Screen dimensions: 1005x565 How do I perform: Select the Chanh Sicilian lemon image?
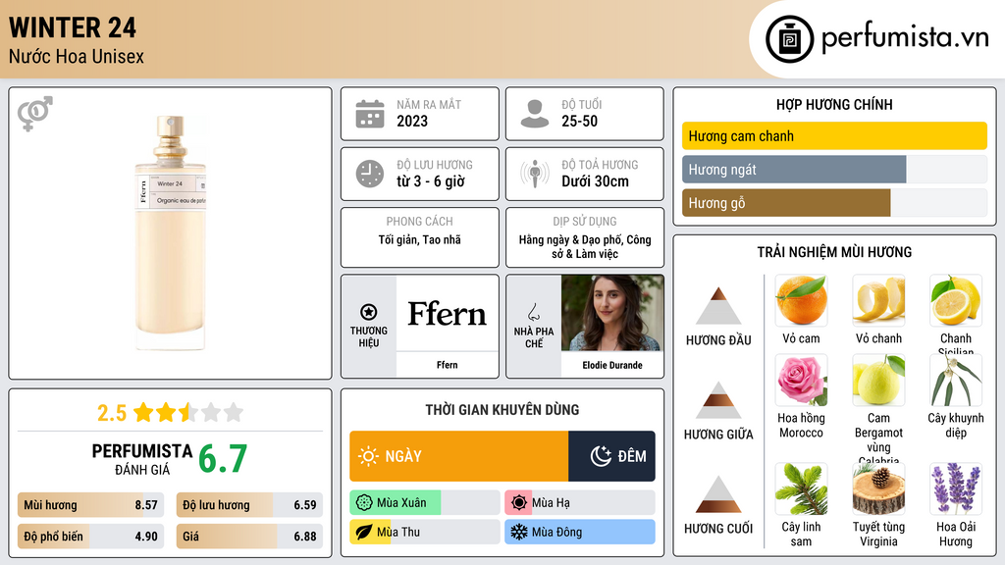956,300
